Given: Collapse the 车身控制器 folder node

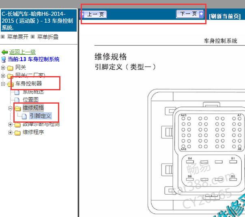Looking at the screenshot, I should click(x=3, y=84).
